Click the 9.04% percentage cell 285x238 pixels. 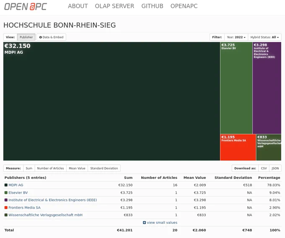(275, 193)
